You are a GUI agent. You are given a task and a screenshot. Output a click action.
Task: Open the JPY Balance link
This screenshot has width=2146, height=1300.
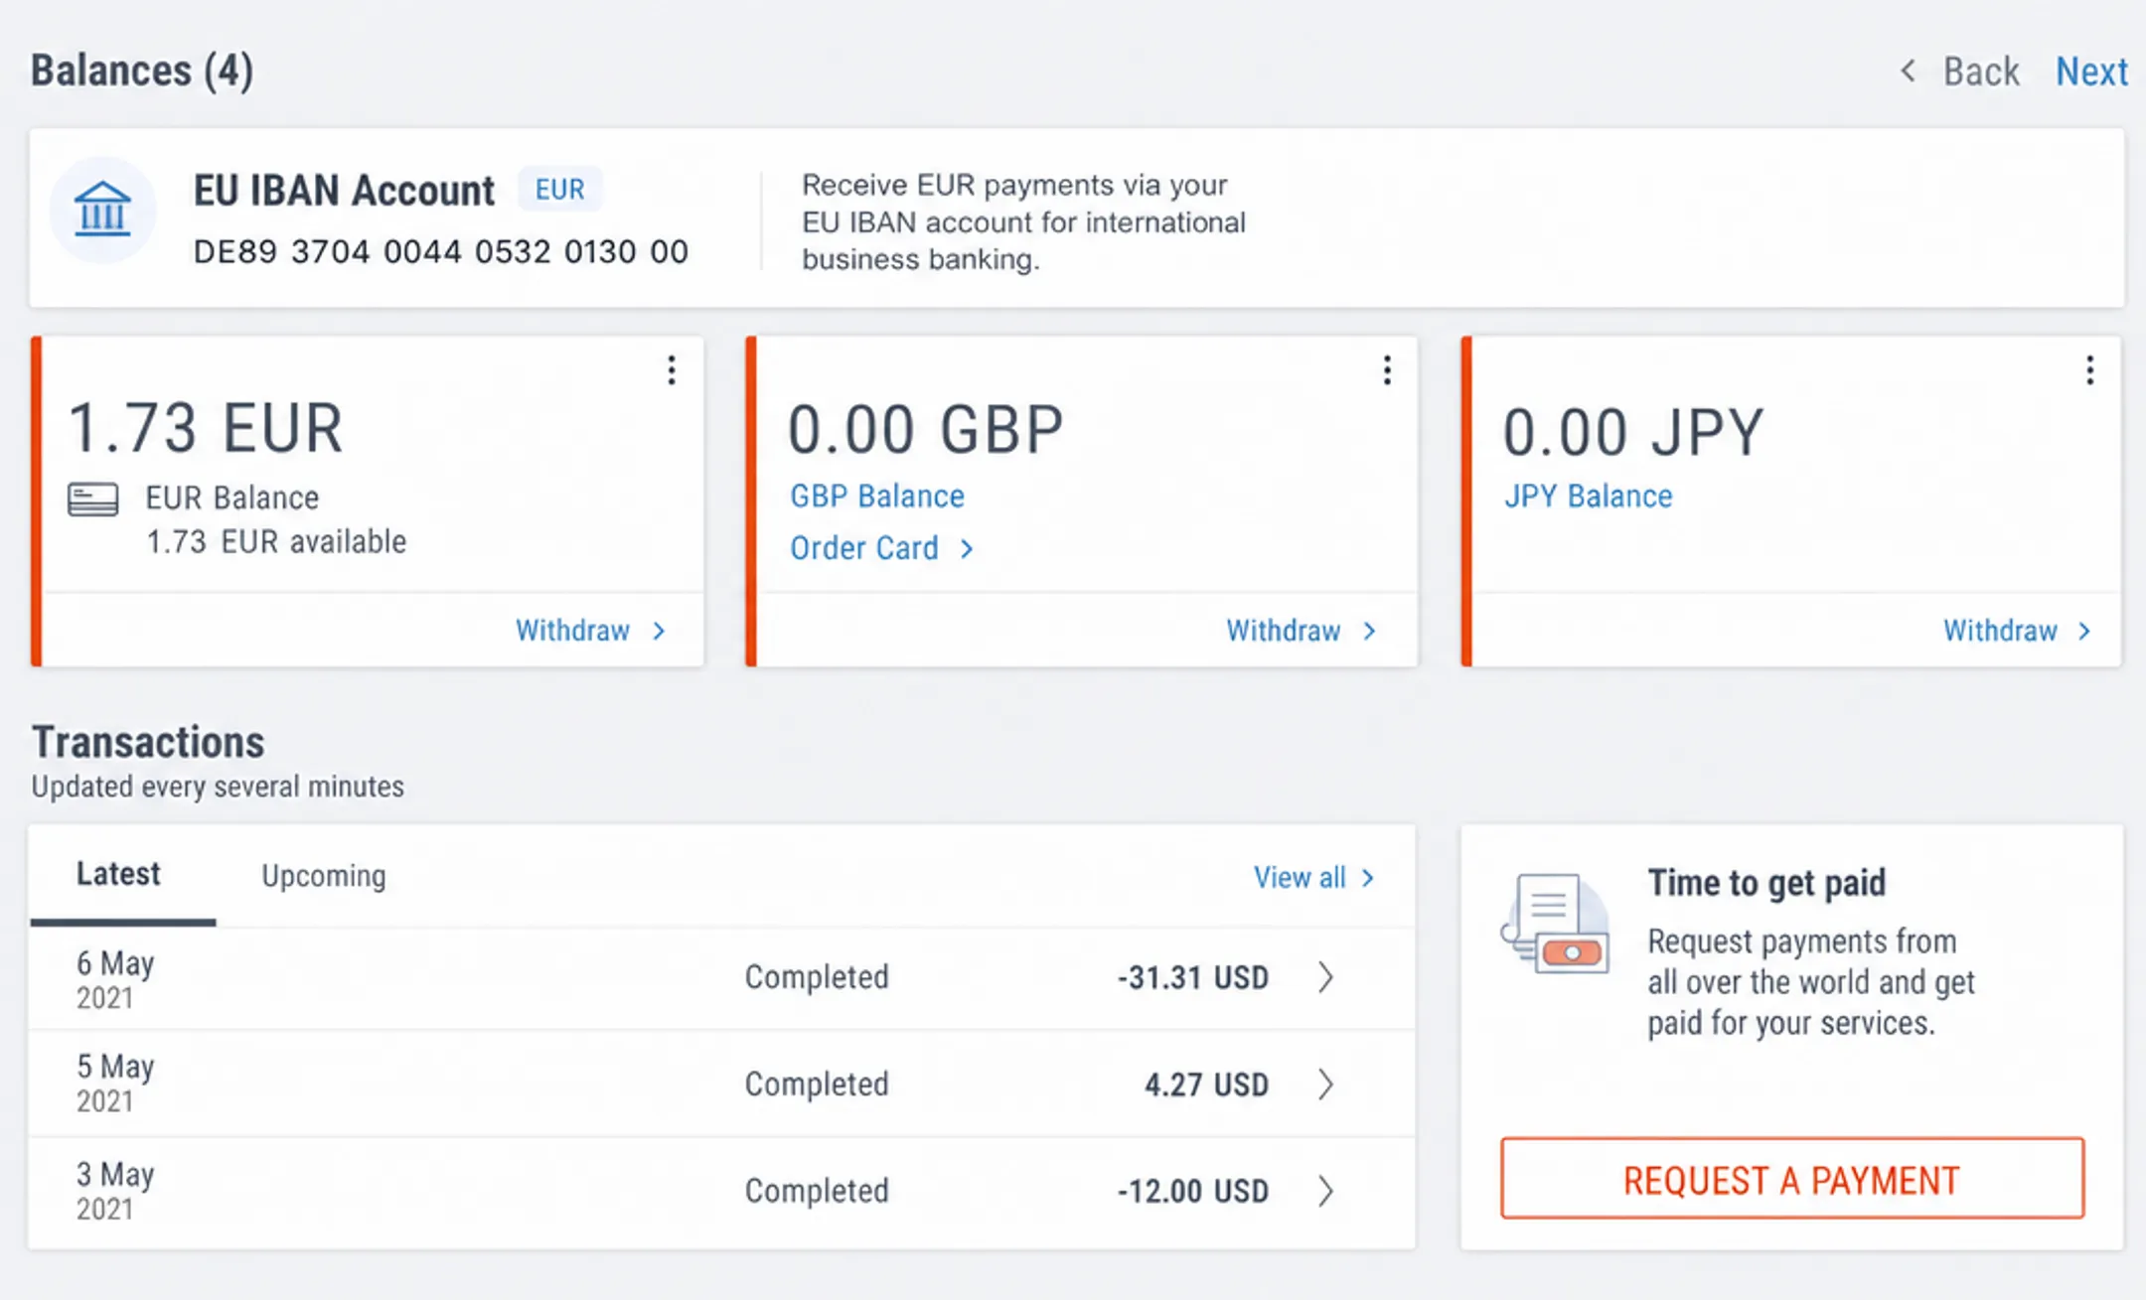[x=1588, y=496]
